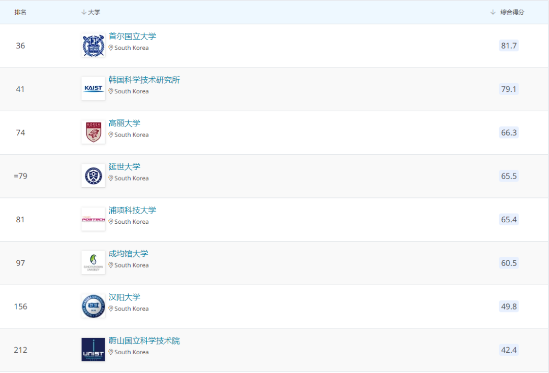Click location pin icon under 延世大学
The width and height of the screenshot is (549, 373).
(x=111, y=178)
